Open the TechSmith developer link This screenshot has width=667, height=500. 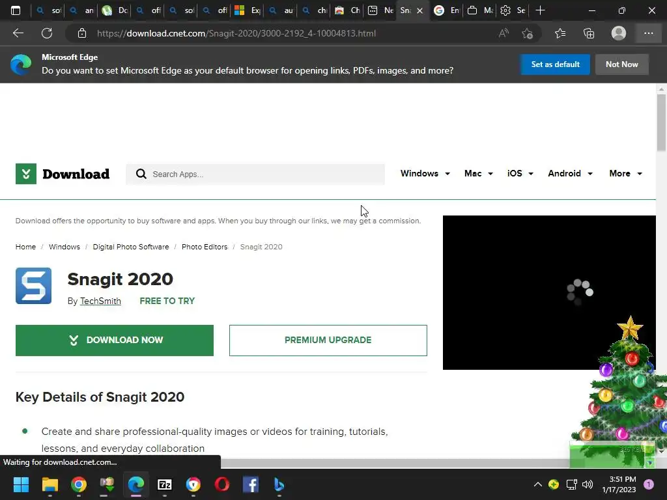pyautogui.click(x=100, y=301)
